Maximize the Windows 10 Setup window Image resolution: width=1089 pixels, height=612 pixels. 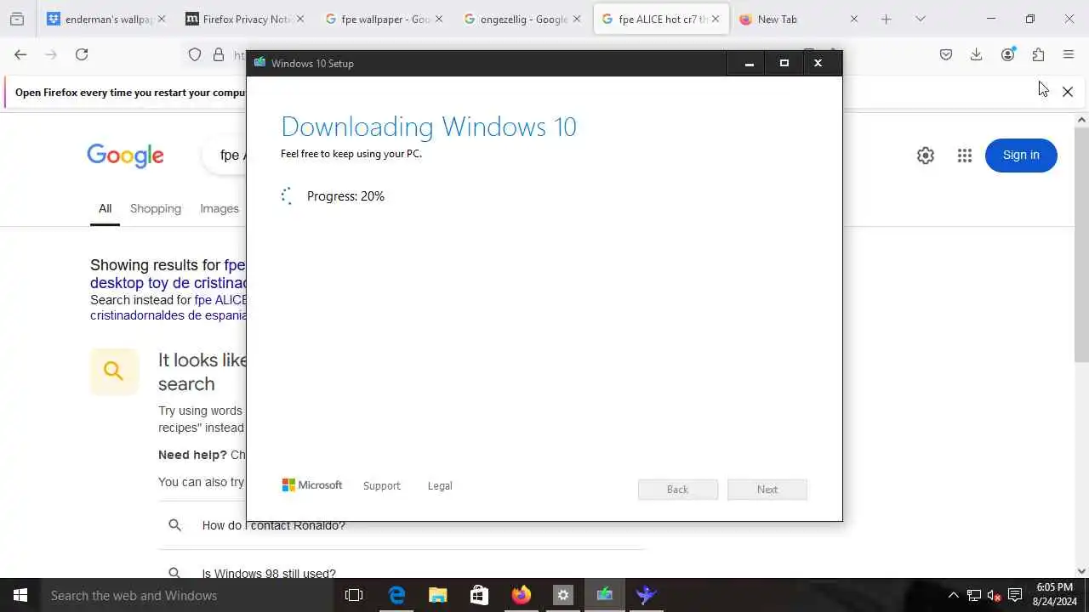point(784,63)
